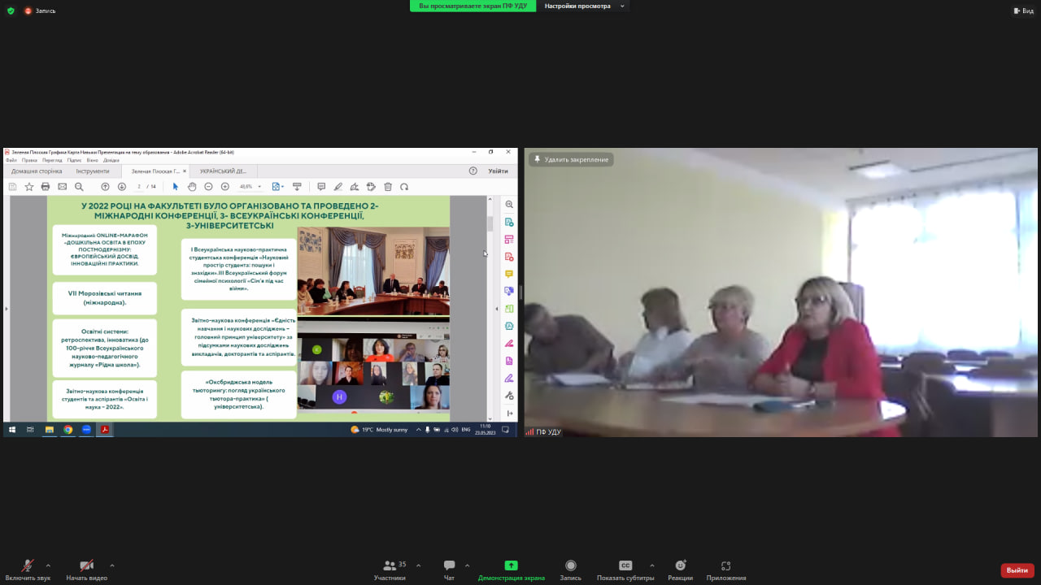Click the red Выйти button

pos(1017,570)
